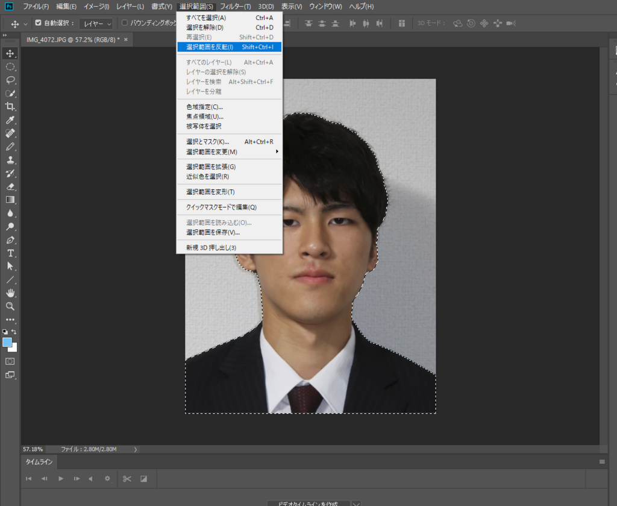Choose 被写体を選択 menu entry
The width and height of the screenshot is (617, 506).
[x=230, y=127]
